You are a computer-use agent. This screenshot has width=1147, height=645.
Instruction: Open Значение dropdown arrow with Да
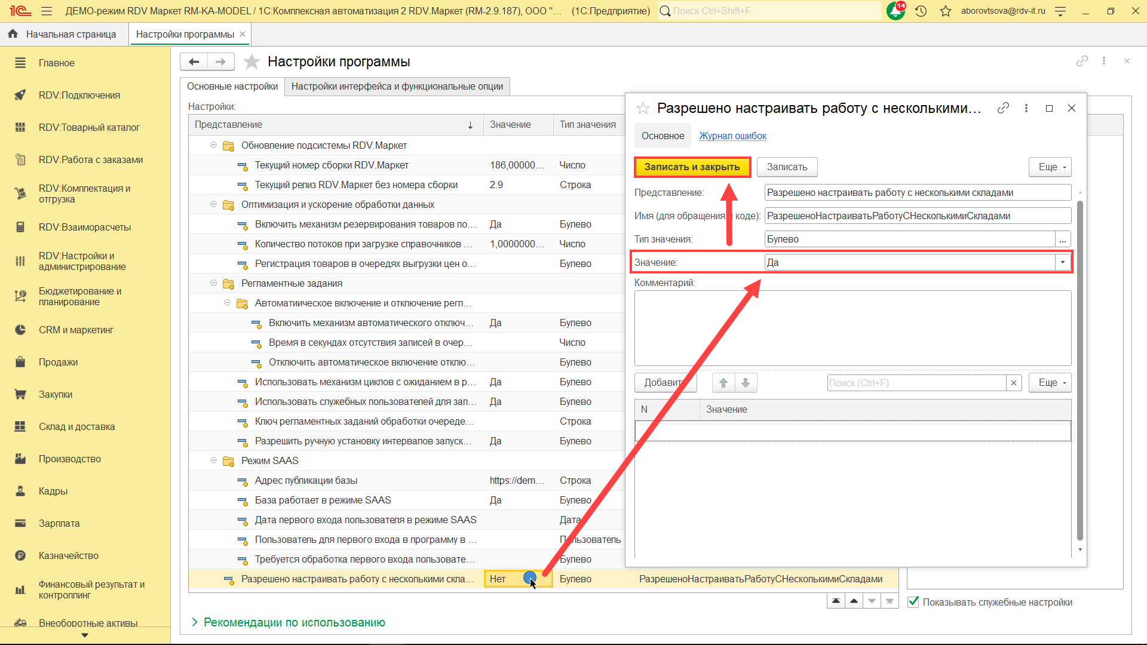1062,262
